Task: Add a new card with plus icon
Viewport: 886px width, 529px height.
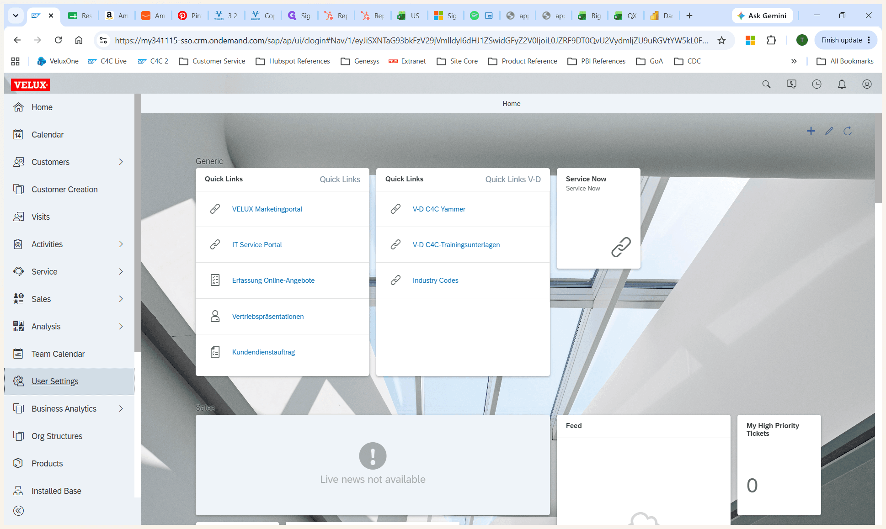Action: tap(811, 131)
